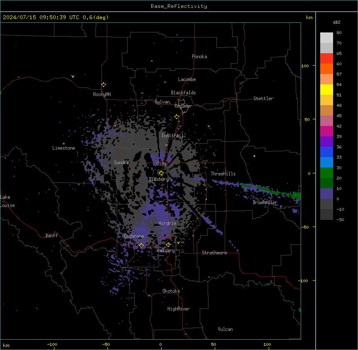Select the royal blue 36 dBZ swatch
358x350 pixels.
[326, 152]
